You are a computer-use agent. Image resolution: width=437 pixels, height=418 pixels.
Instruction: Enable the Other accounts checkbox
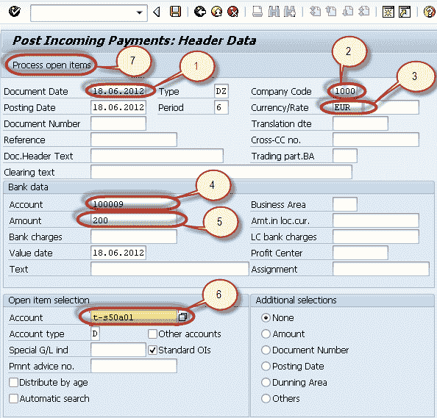click(153, 334)
